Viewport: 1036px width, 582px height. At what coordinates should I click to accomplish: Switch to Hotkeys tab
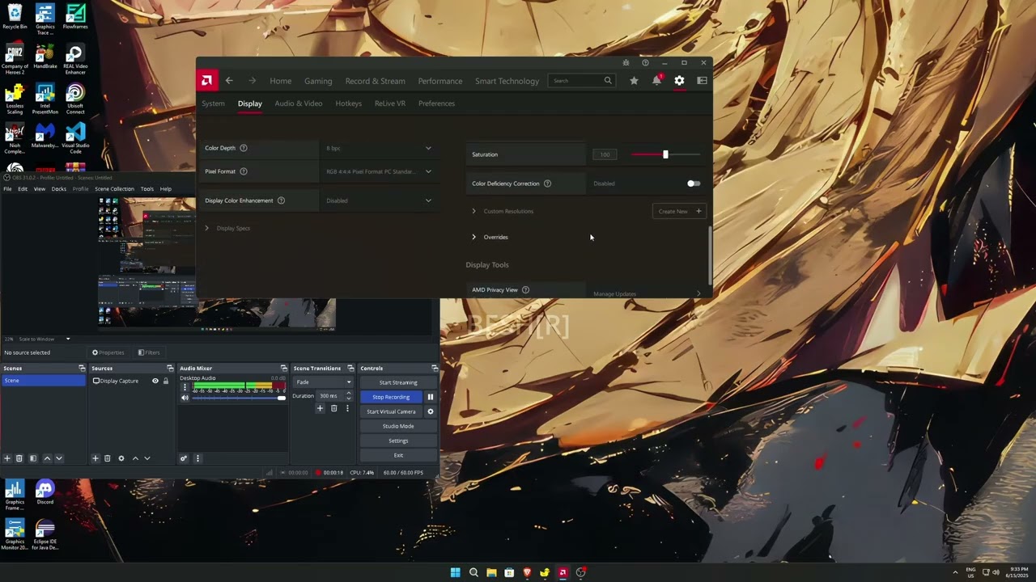348,103
